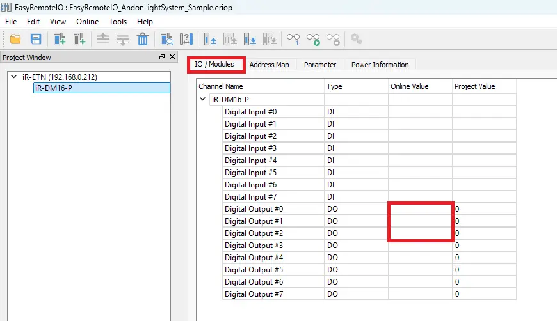Select the Digital Output #7 row
Viewport: 557px width, 321px height.
369,294
